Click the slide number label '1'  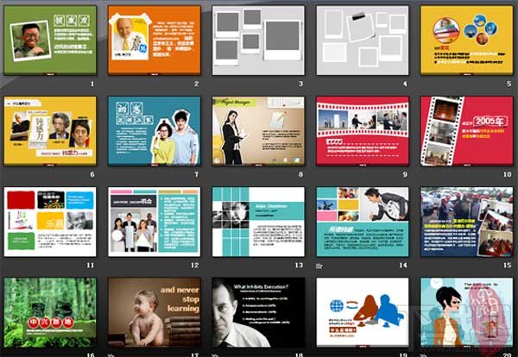[x=92, y=84]
